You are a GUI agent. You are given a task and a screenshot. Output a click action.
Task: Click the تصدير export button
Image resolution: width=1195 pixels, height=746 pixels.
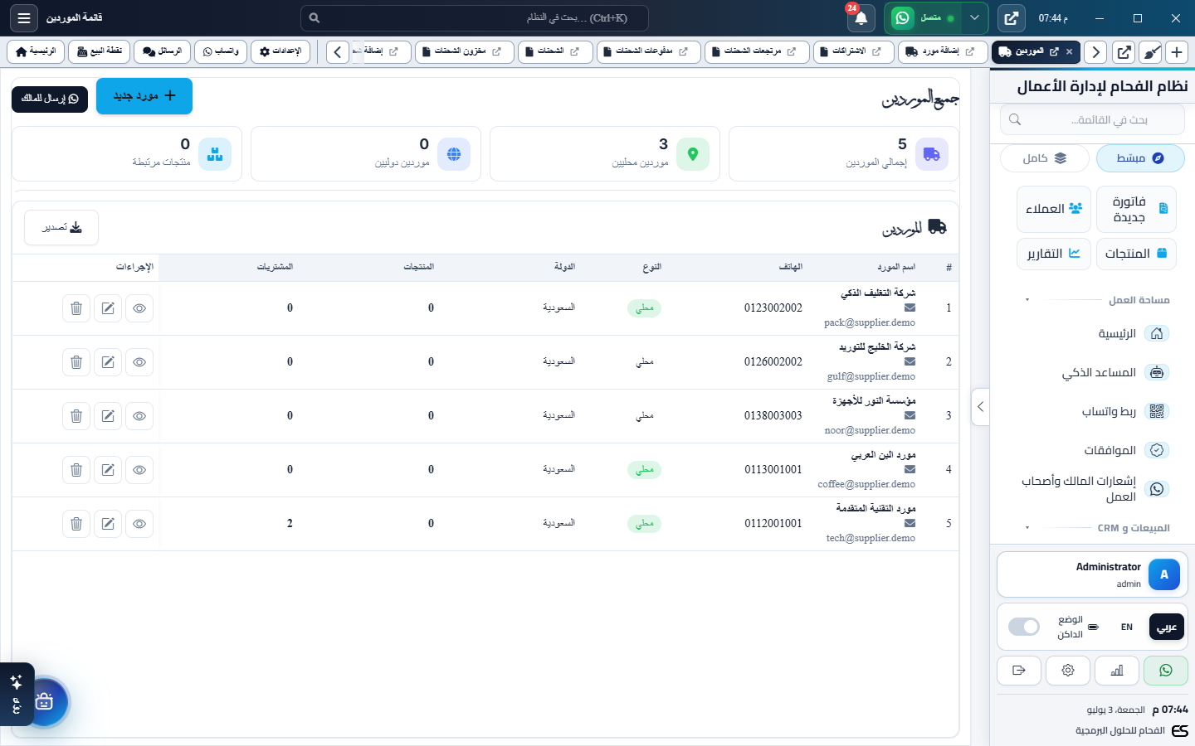pyautogui.click(x=61, y=227)
